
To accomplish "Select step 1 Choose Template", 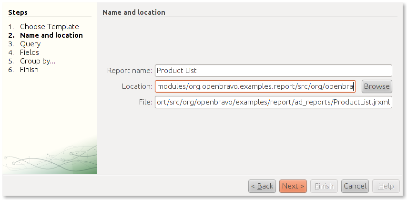I will click(49, 27).
